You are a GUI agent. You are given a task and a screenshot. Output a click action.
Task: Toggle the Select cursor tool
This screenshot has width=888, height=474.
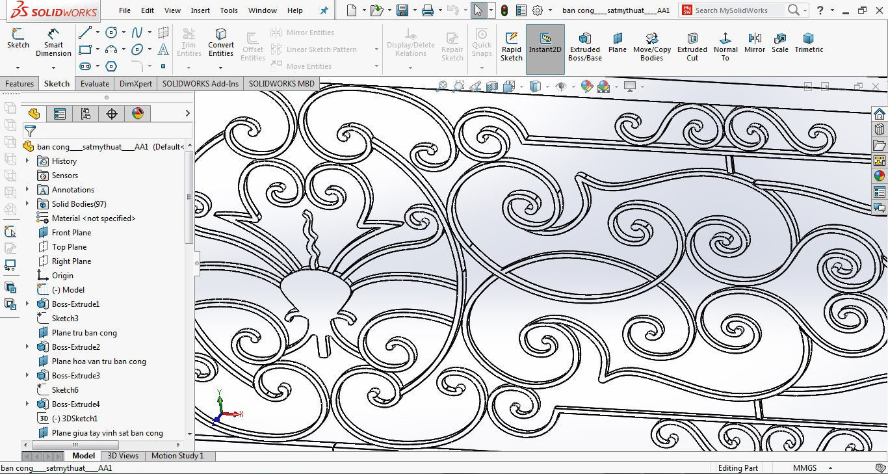point(478,10)
